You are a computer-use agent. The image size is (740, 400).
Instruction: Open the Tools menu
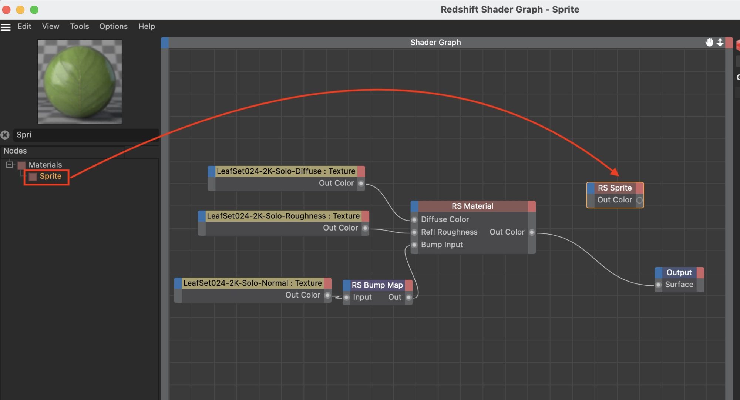pyautogui.click(x=80, y=27)
